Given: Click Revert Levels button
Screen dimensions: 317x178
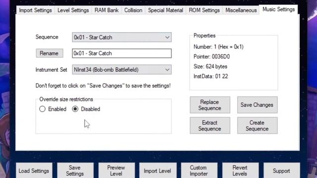Looking at the screenshot, I should pos(240,171).
